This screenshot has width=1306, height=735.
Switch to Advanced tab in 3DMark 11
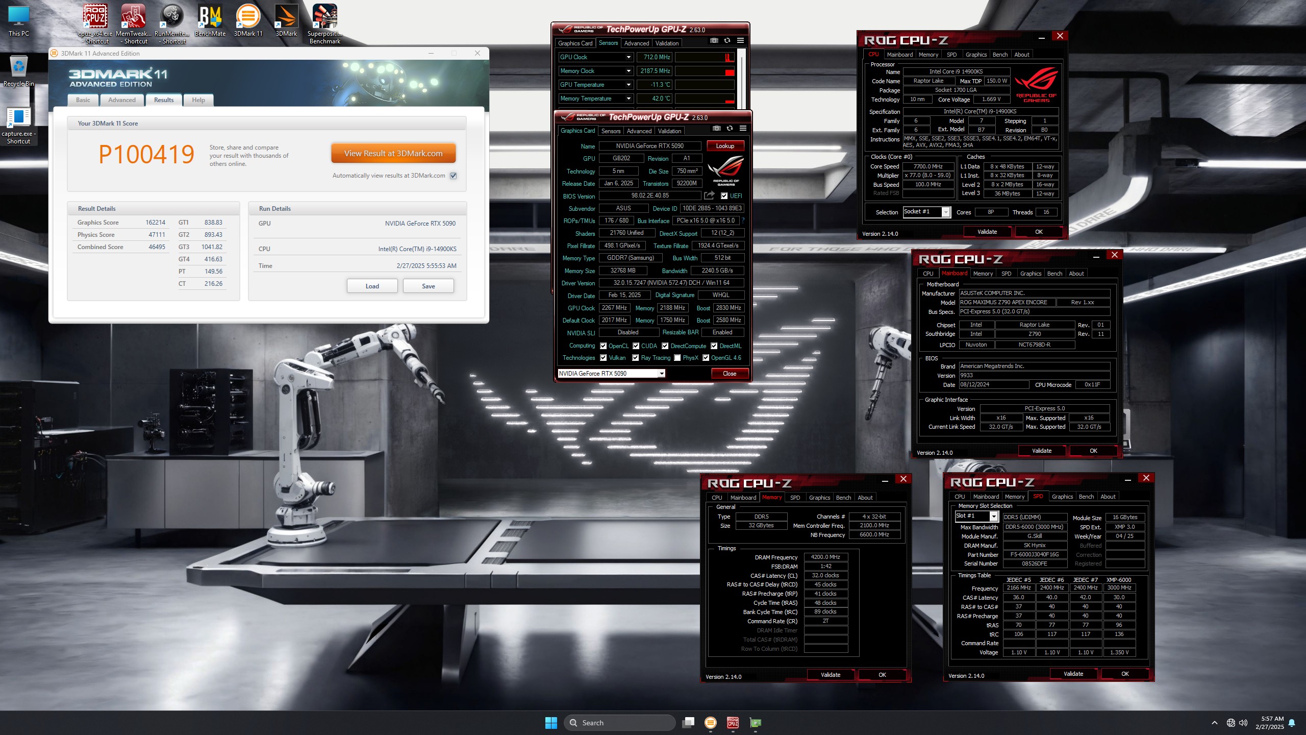(122, 100)
